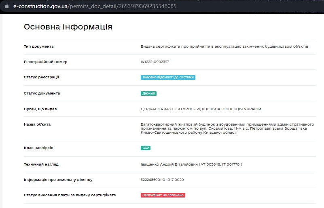Click the object name 'Багатоквартирний житловий будинок...' text

227,128
